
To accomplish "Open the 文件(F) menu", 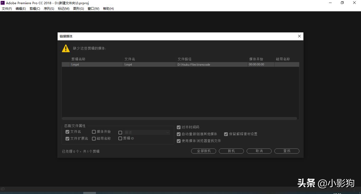I will 7,9.
